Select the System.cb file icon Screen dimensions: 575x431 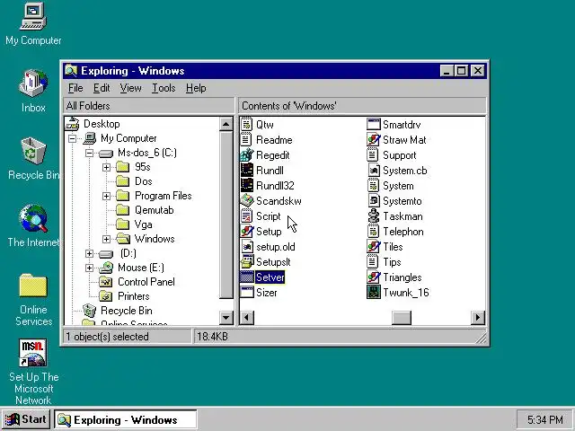click(374, 171)
